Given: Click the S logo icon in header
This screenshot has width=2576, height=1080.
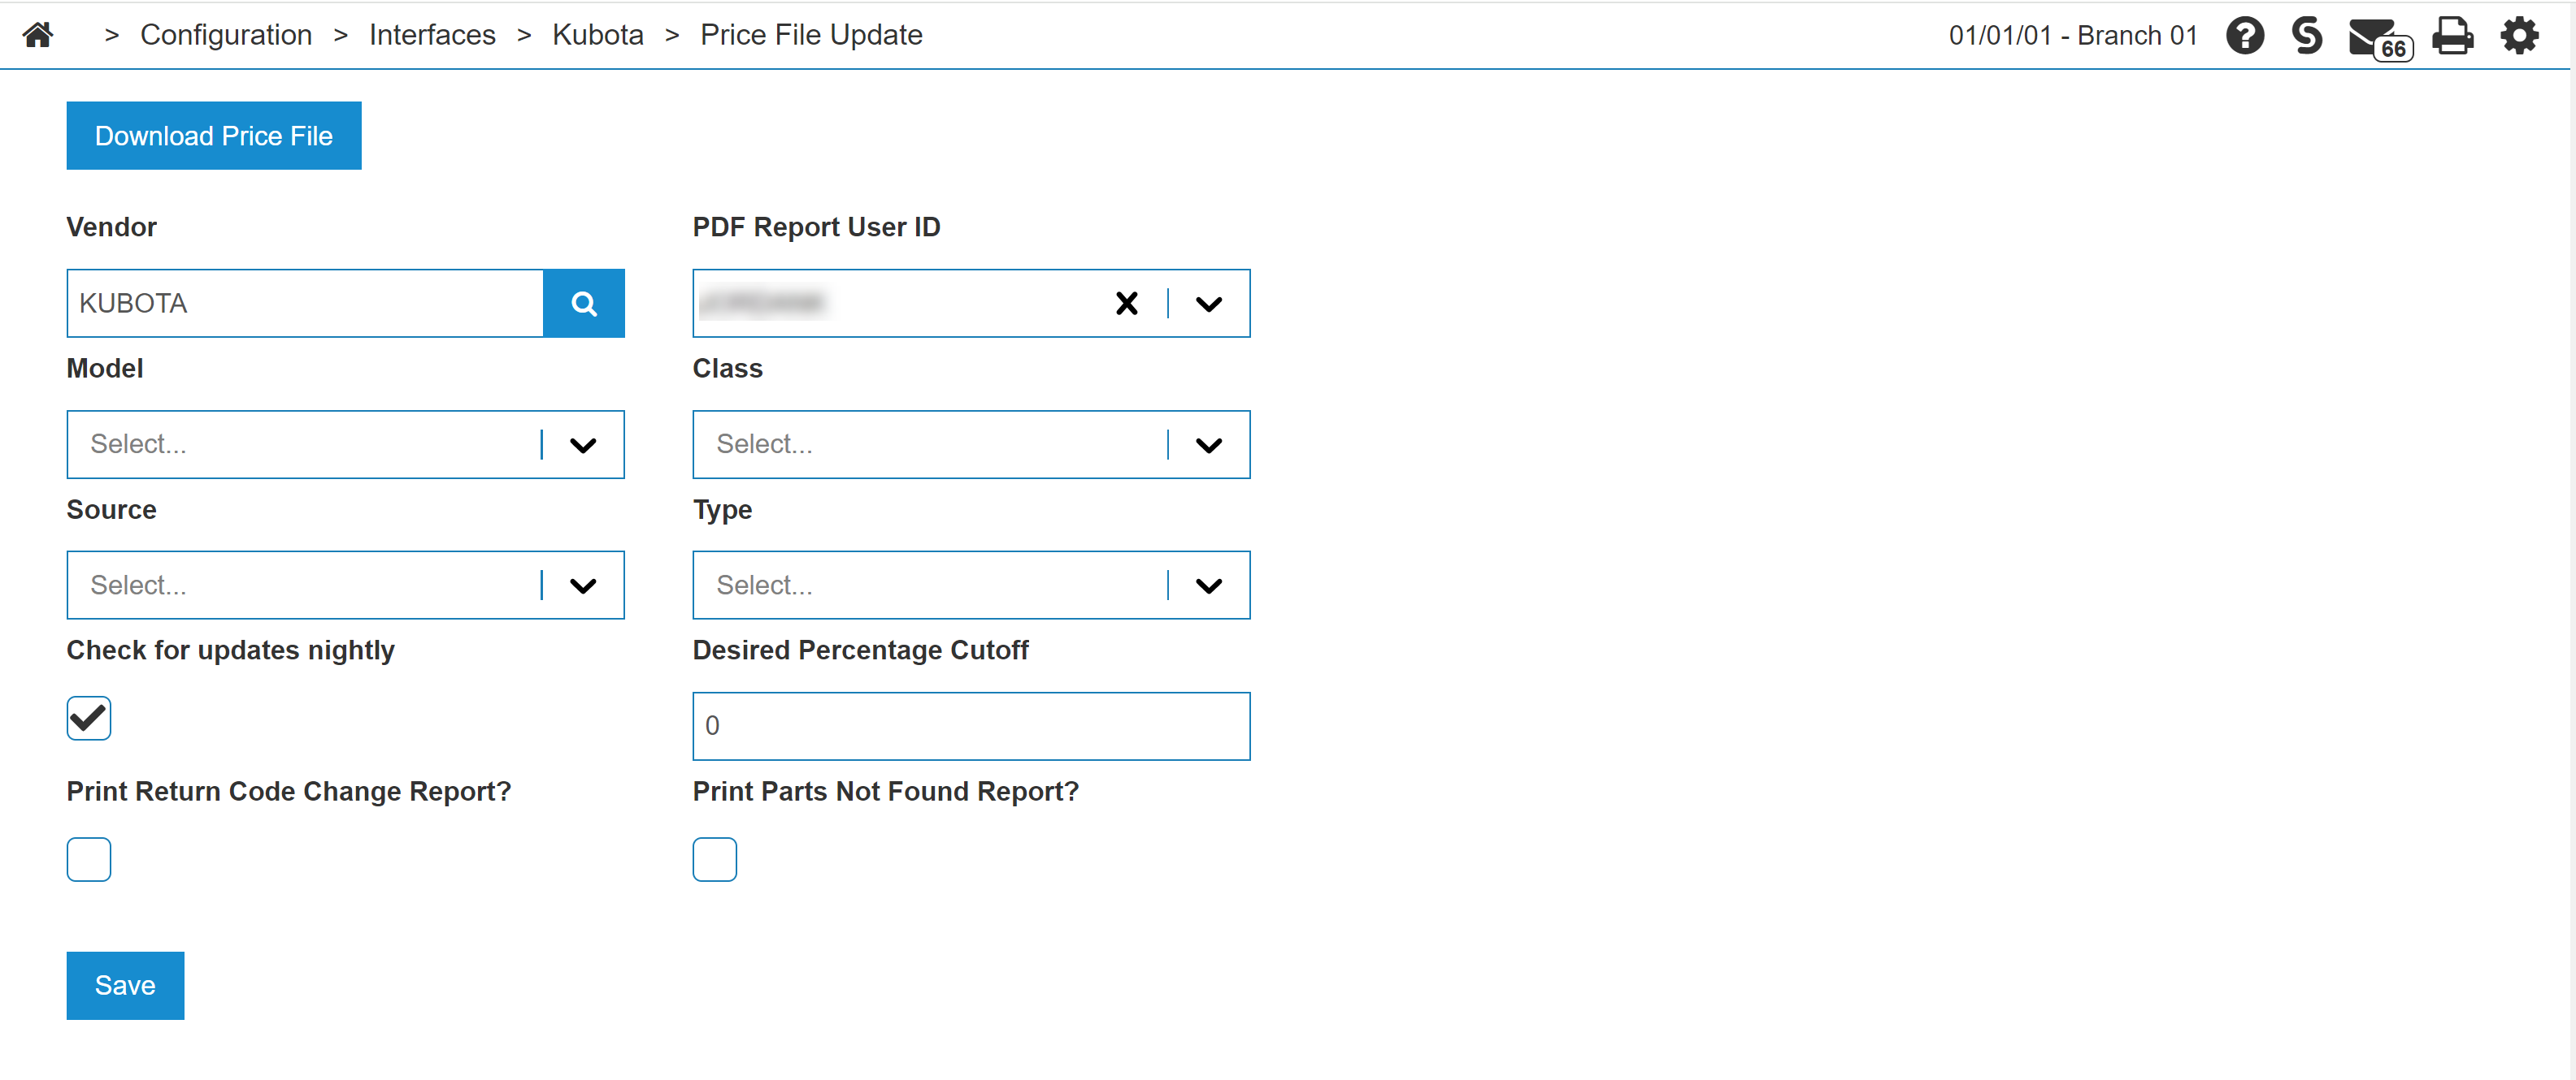Looking at the screenshot, I should 2307,36.
